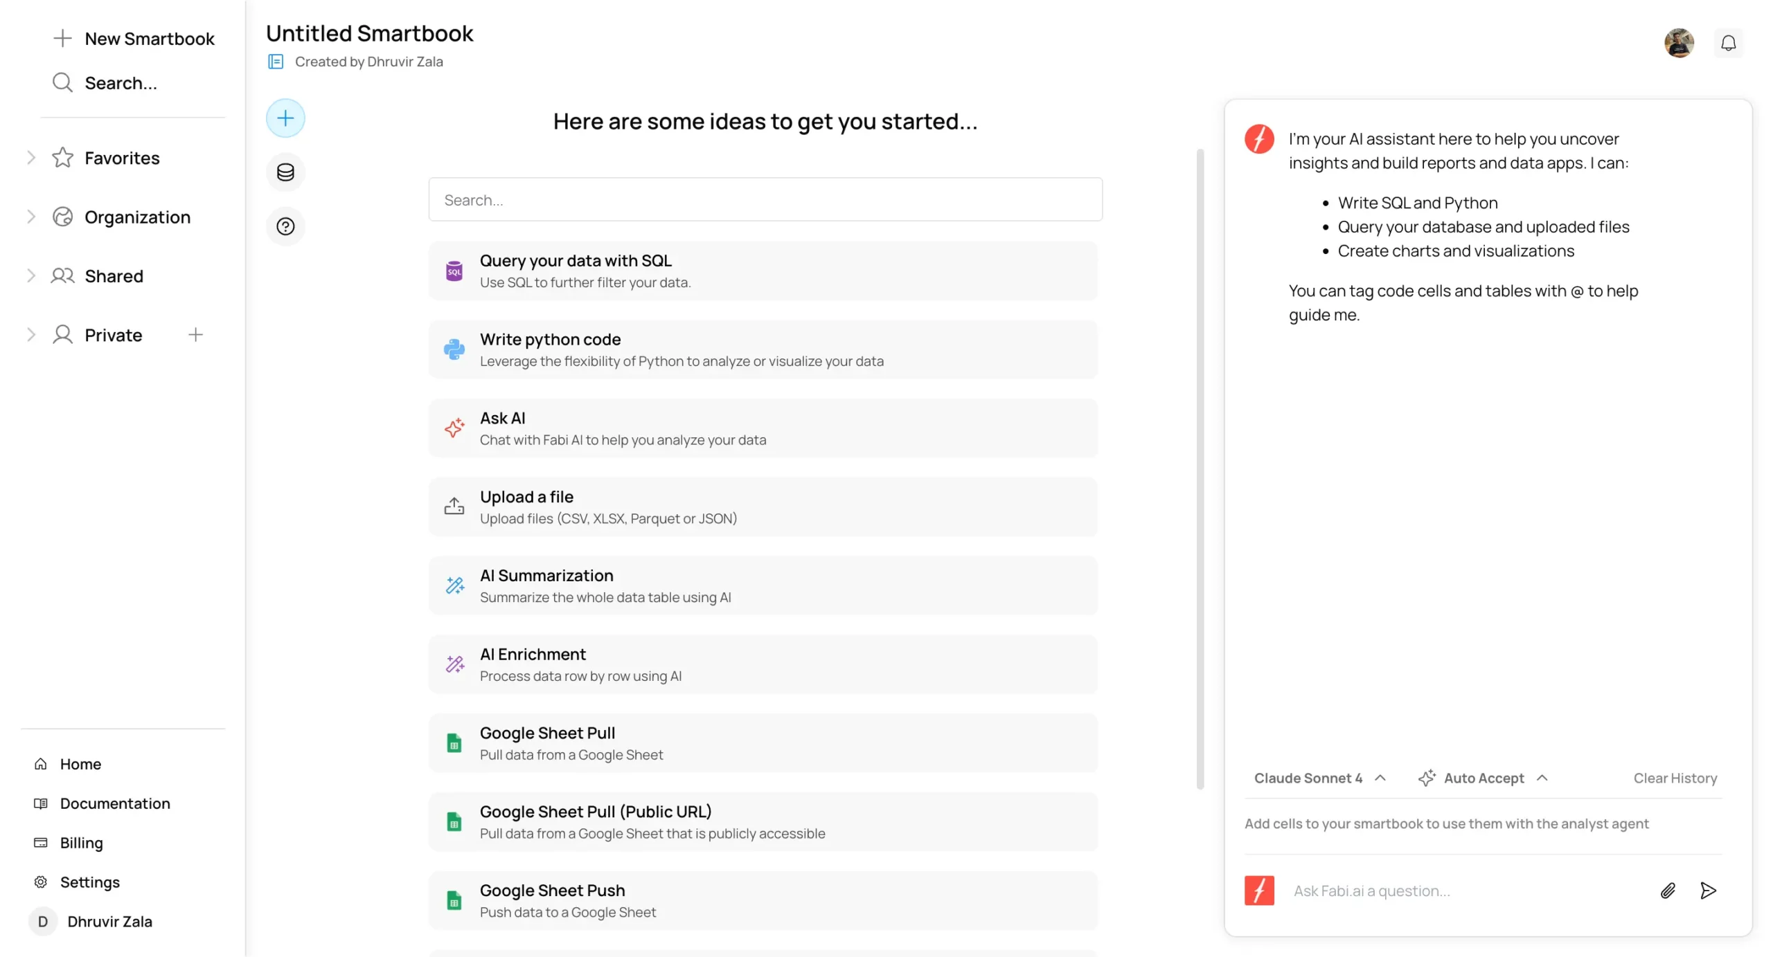Click the user profile avatar photo
Viewport: 1773px width, 957px height.
point(1678,43)
